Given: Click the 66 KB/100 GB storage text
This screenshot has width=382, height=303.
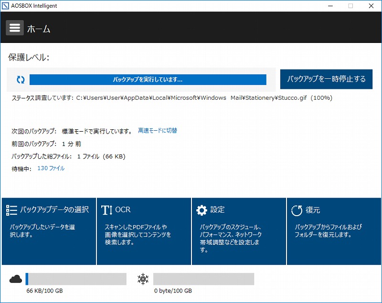Looking at the screenshot, I should pos(44,291).
